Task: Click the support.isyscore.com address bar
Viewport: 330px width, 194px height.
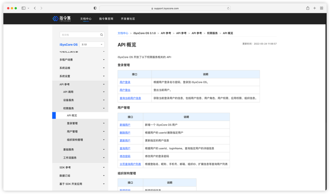Action: point(165,9)
